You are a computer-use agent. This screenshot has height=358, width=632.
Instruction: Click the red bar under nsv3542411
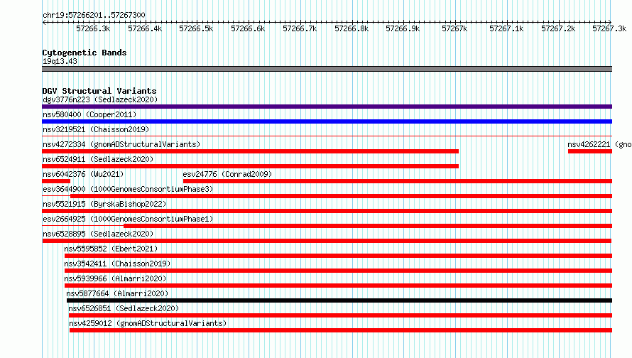click(x=338, y=271)
